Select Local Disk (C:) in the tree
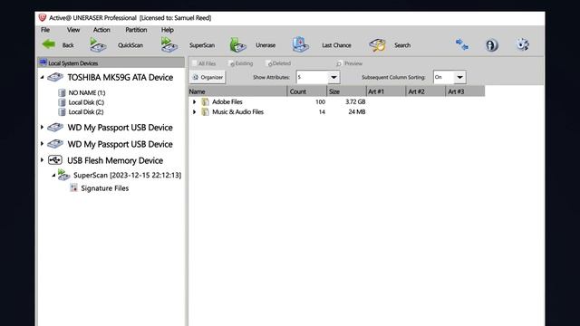The image size is (580, 326). click(x=86, y=102)
